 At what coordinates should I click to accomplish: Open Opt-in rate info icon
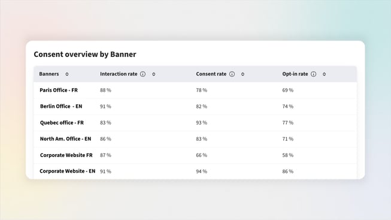(x=313, y=74)
